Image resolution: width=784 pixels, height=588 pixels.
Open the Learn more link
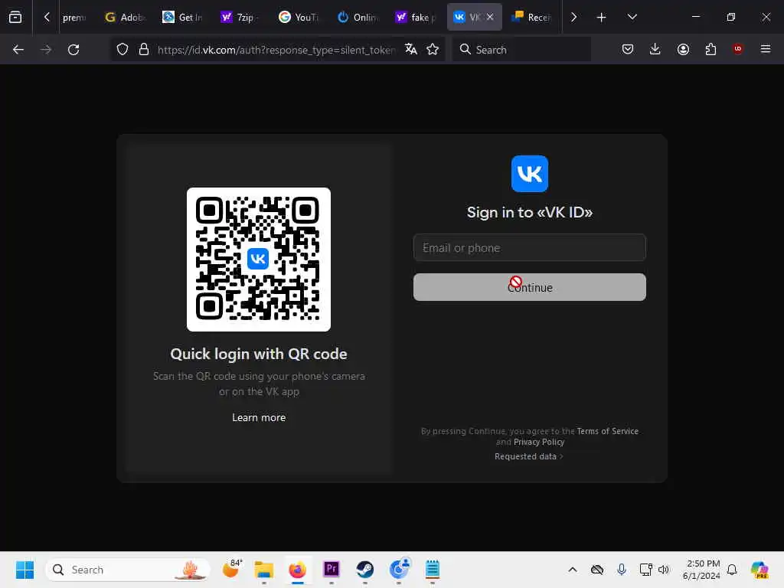pyautogui.click(x=259, y=417)
